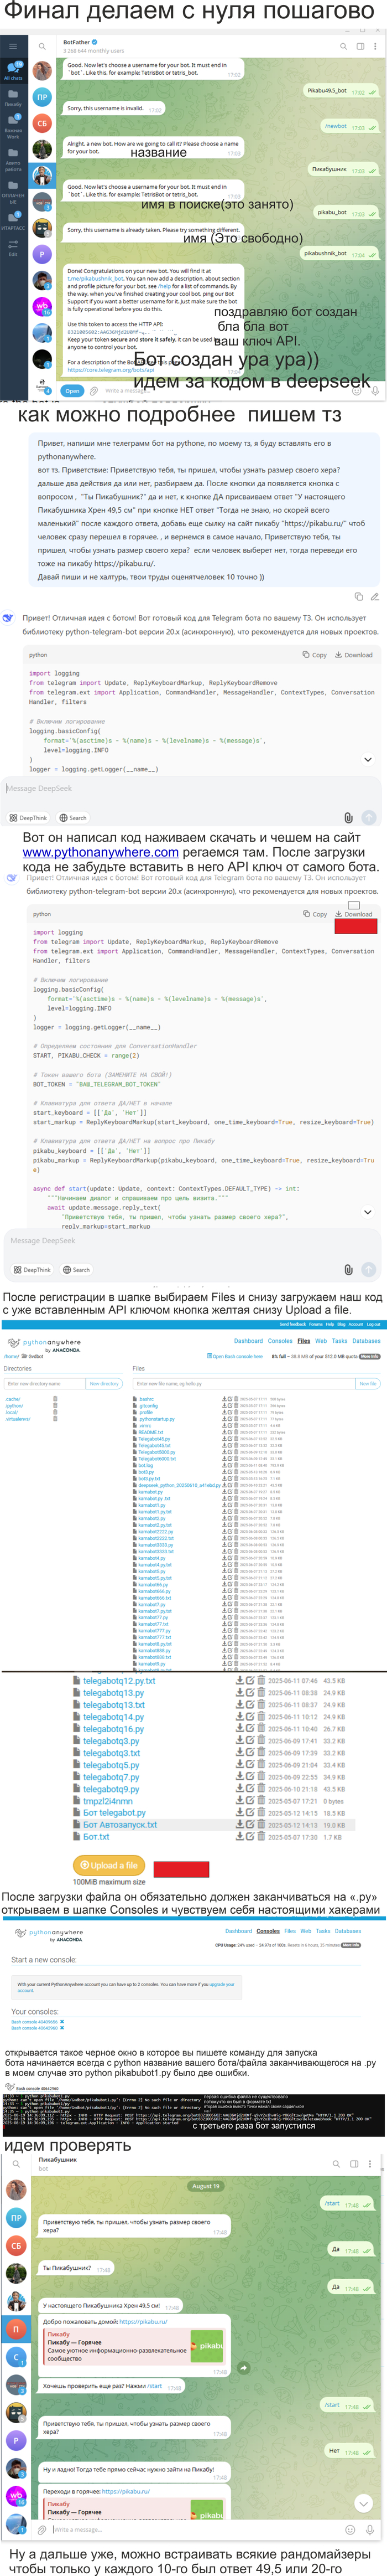Open Telegram hamburger menu above All chats
Screen dimensions: 387x2576
[x=13, y=46]
